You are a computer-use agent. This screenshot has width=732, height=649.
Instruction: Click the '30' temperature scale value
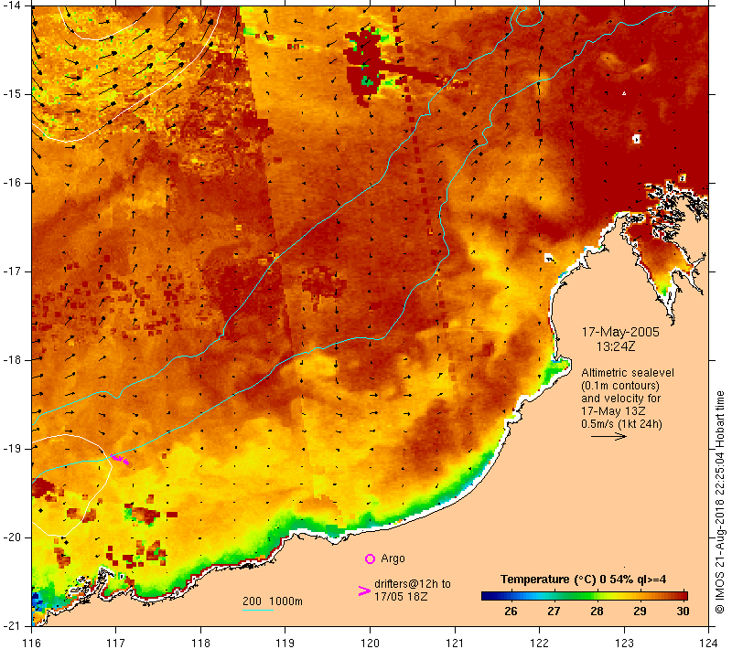(x=683, y=612)
